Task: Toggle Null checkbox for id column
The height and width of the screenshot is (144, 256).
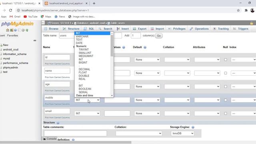Action: (x=226, y=60)
